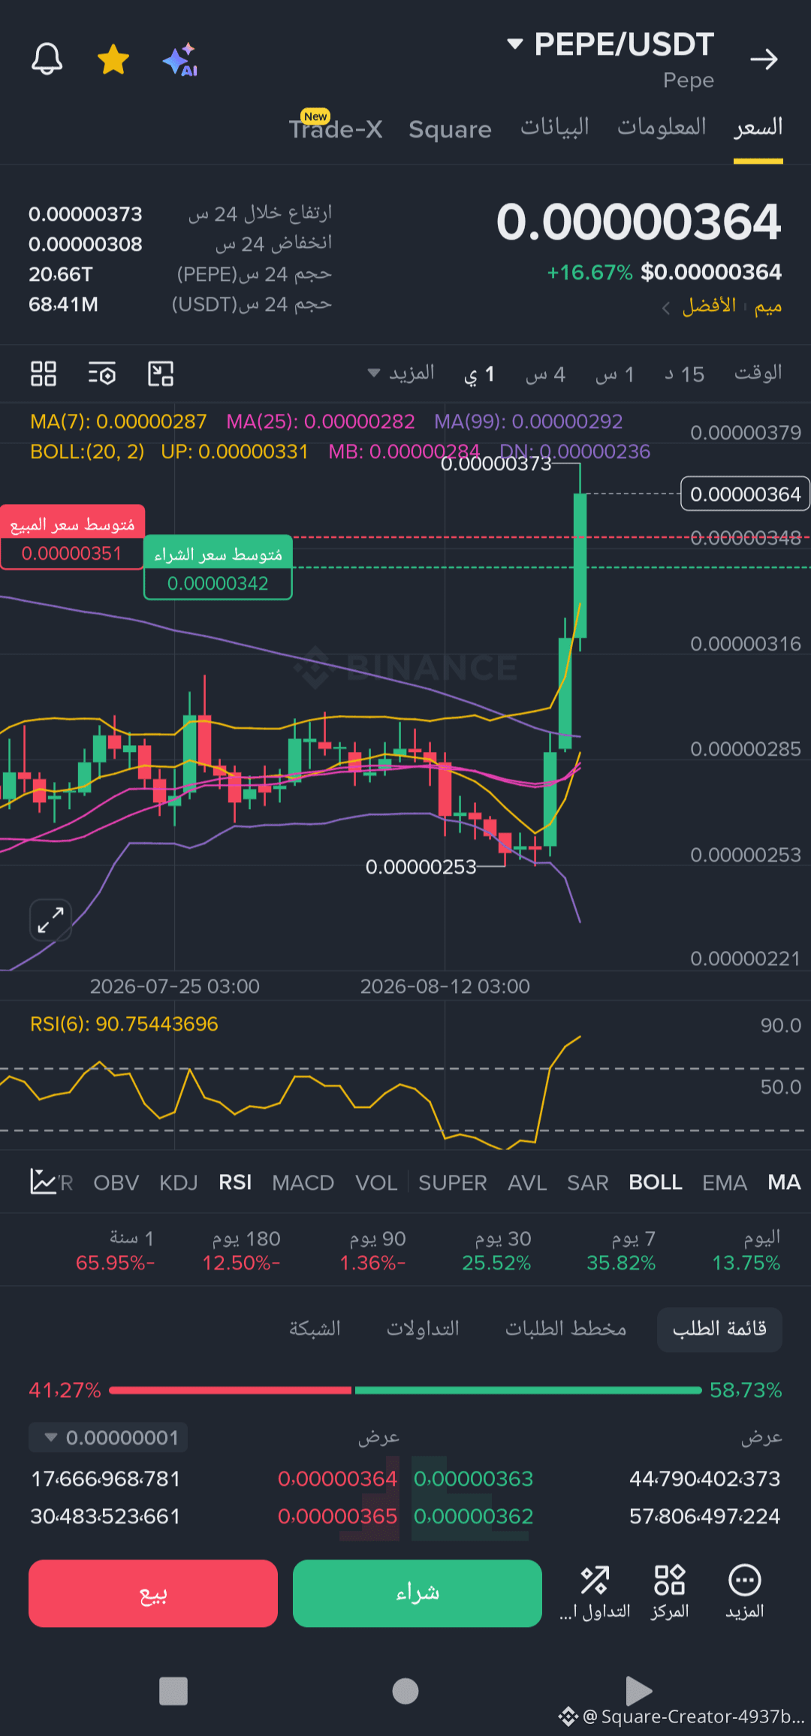Select the الوقت line chart option
This screenshot has width=811, height=1736.
pos(758,373)
